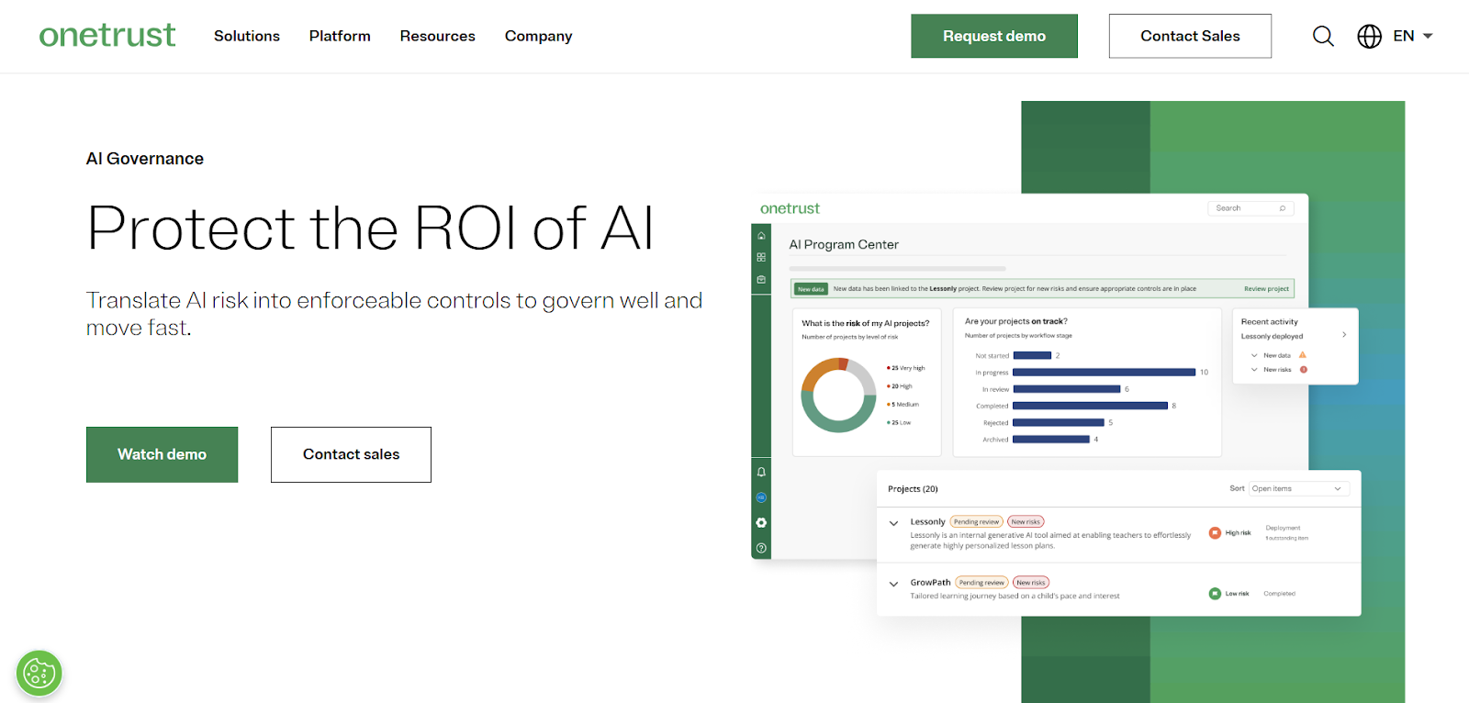The width and height of the screenshot is (1469, 703).
Task: Expand the New risks activity chevron
Action: [1254, 370]
